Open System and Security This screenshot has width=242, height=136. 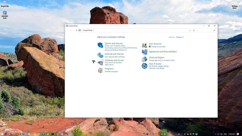114,43
